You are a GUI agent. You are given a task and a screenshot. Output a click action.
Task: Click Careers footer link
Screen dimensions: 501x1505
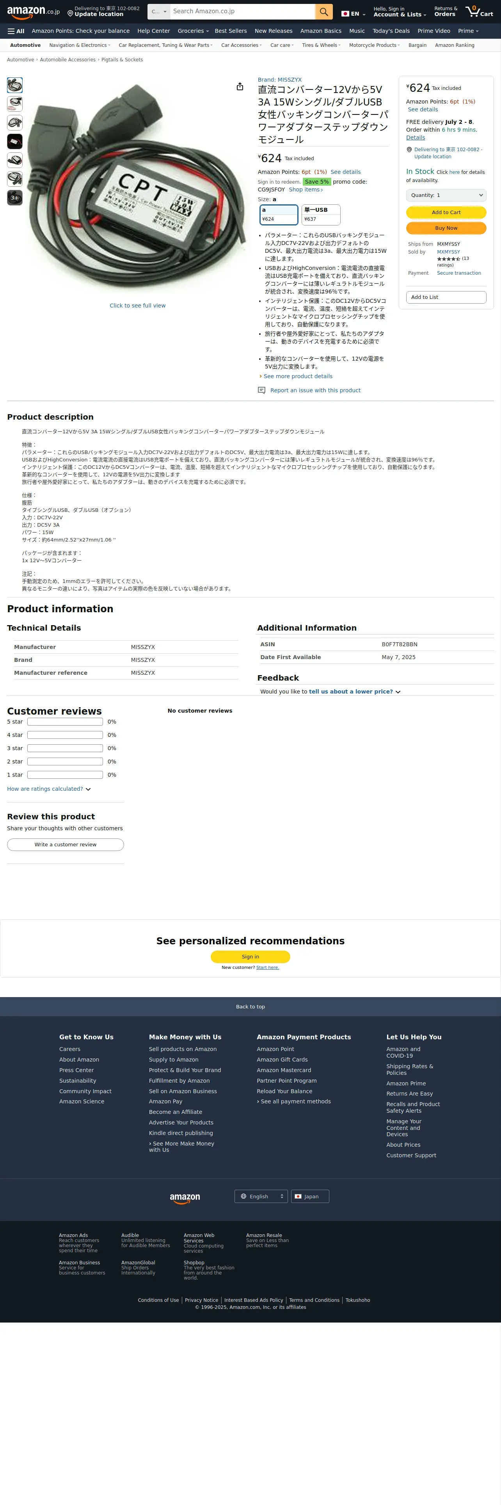click(x=70, y=1049)
